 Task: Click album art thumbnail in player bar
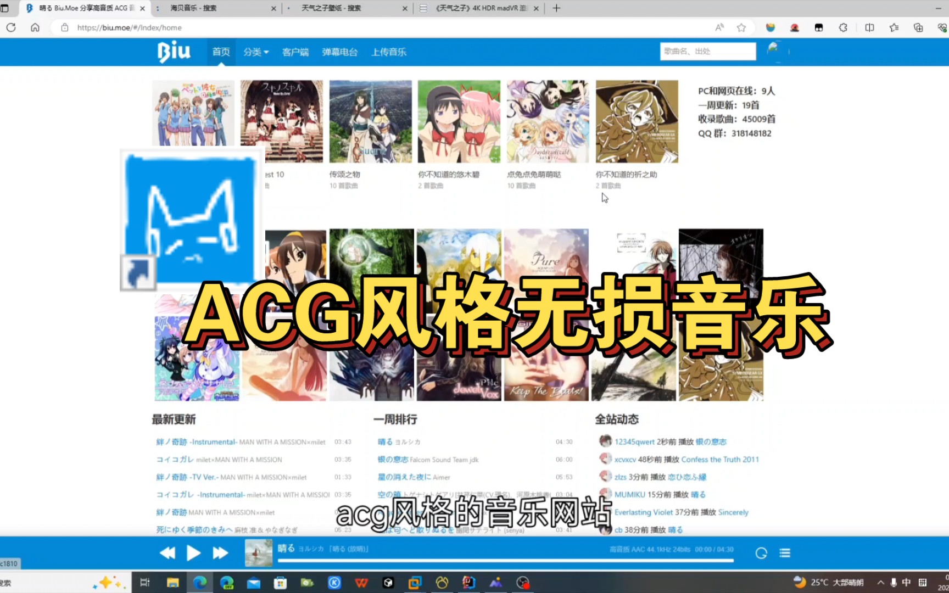click(258, 553)
